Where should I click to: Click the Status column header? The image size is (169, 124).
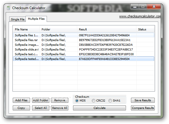pyautogui.click(x=145, y=29)
